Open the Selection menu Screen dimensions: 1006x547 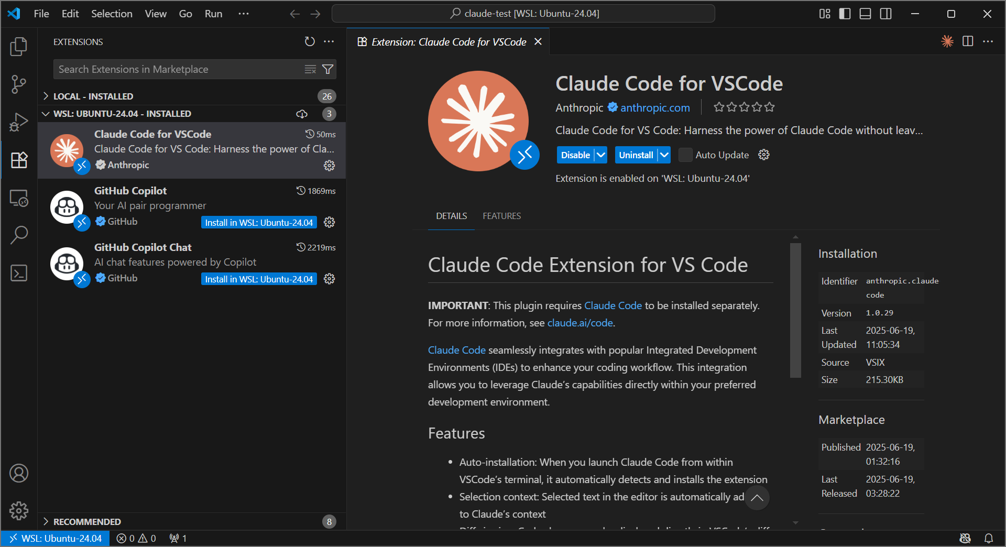pyautogui.click(x=112, y=14)
